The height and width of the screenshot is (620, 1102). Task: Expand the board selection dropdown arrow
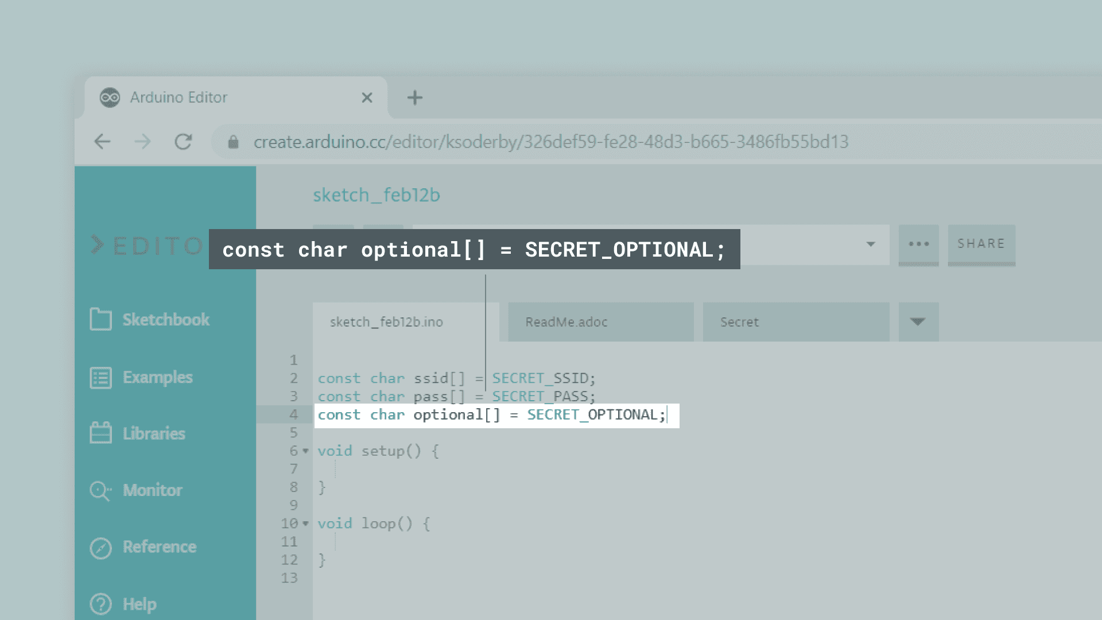pyautogui.click(x=871, y=245)
